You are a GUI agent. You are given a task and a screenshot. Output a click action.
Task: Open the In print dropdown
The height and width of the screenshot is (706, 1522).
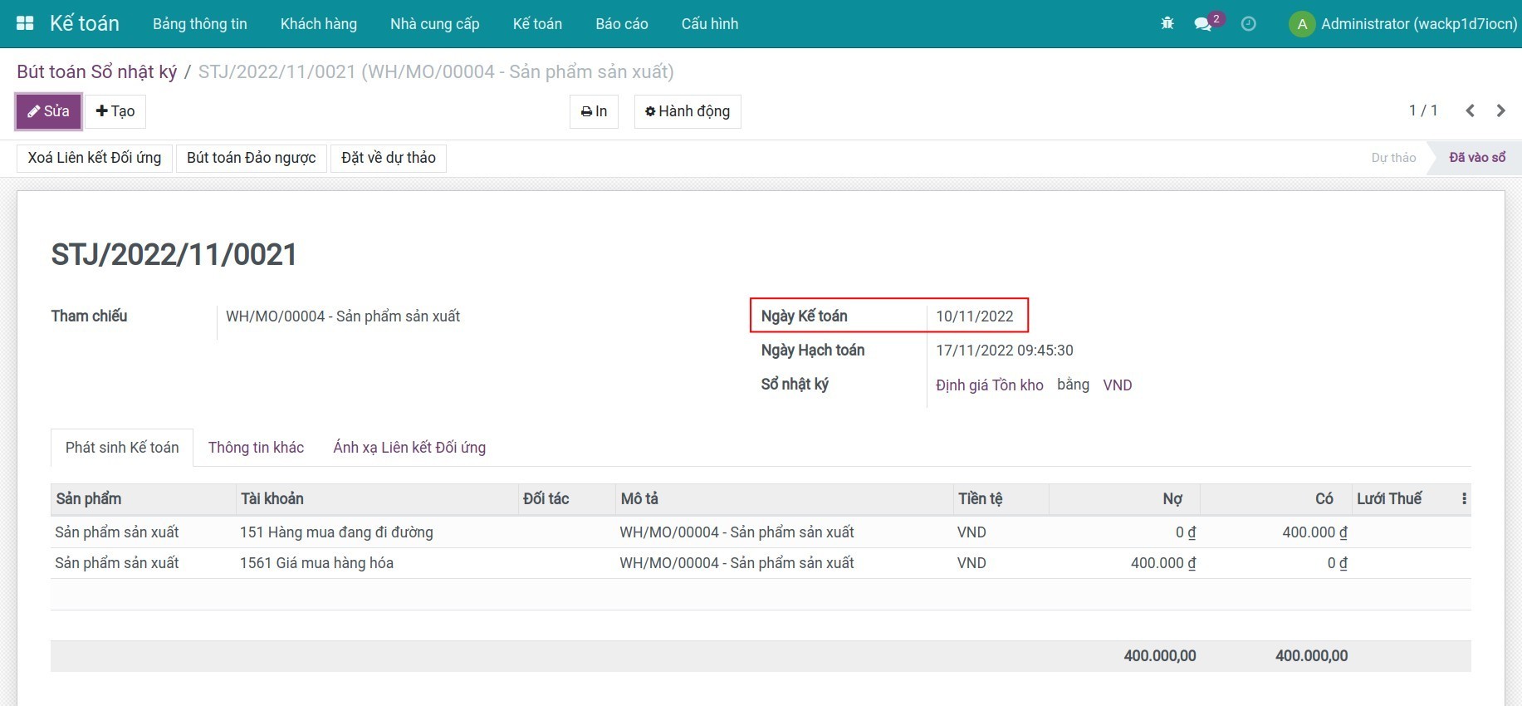click(594, 111)
